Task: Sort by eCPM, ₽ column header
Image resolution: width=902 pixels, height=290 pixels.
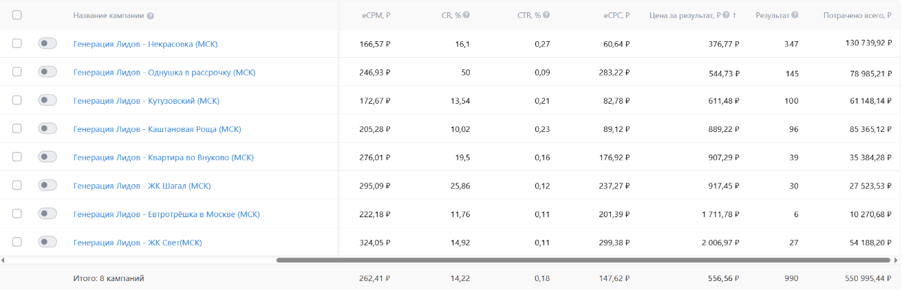Action: click(376, 15)
